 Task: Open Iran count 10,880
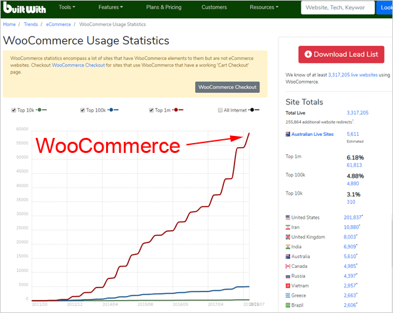pos(351,227)
